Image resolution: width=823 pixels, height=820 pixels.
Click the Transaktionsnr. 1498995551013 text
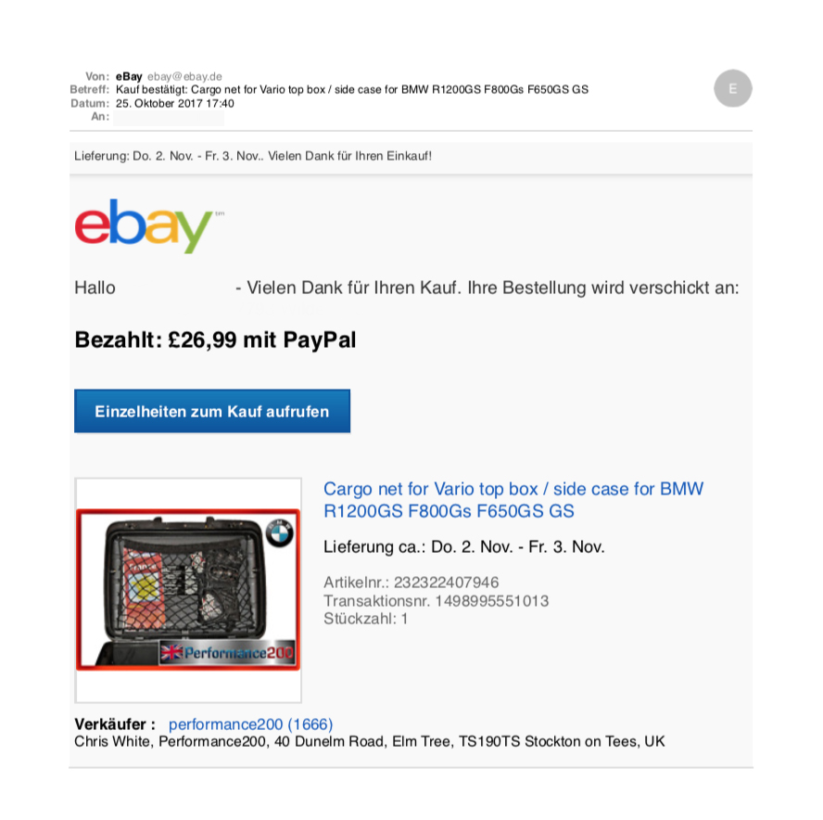point(436,600)
